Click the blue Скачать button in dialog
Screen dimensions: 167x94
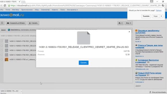[83, 63]
